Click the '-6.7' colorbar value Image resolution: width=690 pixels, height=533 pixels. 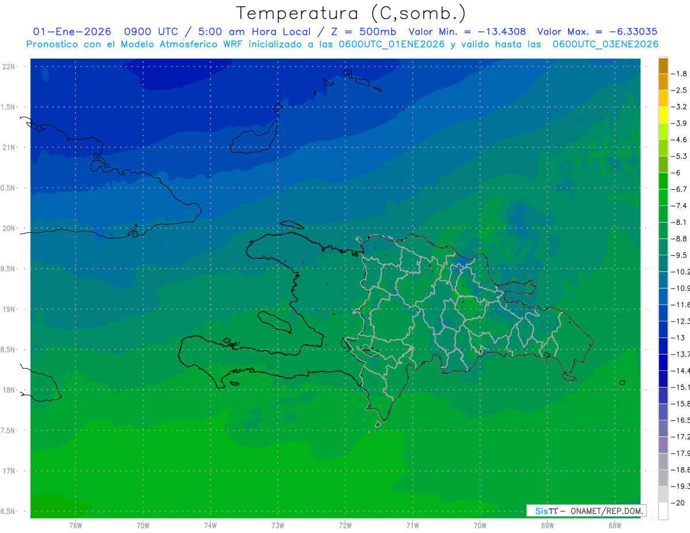[680, 189]
